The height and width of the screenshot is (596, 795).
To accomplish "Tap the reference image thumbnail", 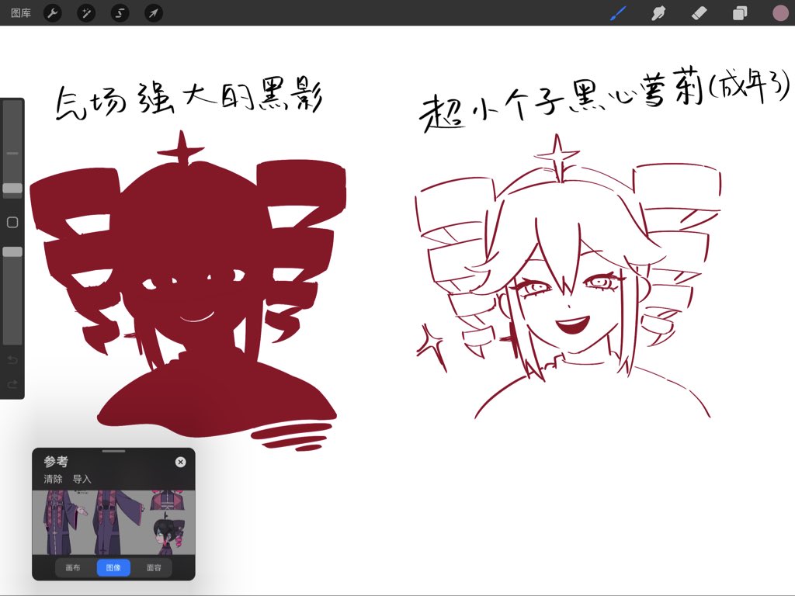I will click(x=113, y=522).
